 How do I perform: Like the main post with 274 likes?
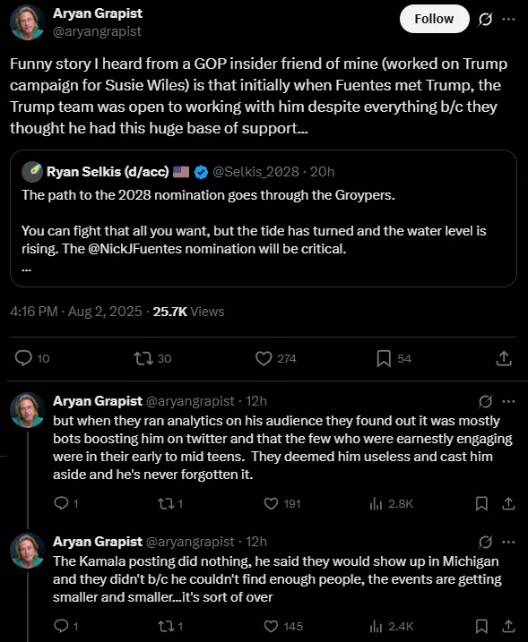tap(275, 359)
